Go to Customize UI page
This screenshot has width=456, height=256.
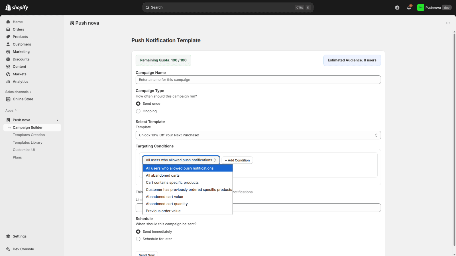(24, 150)
